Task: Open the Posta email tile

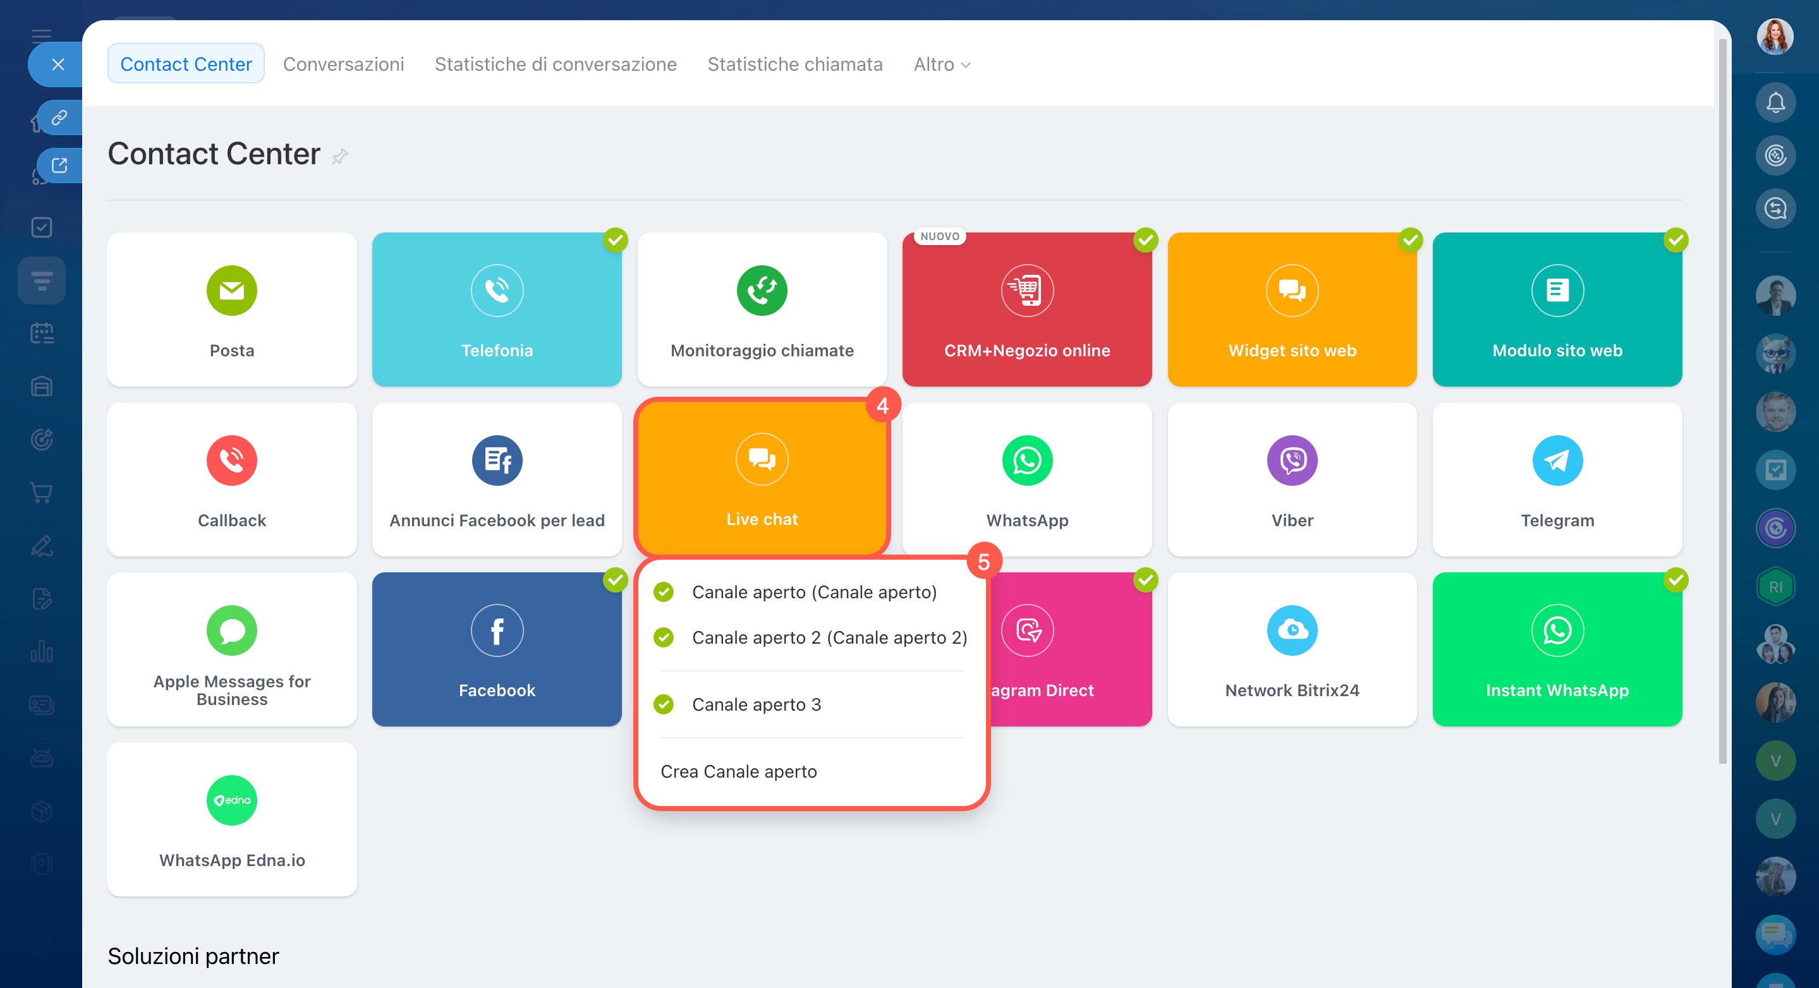Action: tap(231, 309)
